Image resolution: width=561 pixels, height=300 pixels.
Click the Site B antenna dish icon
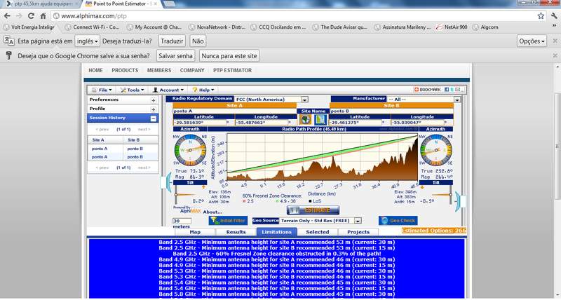[460, 201]
